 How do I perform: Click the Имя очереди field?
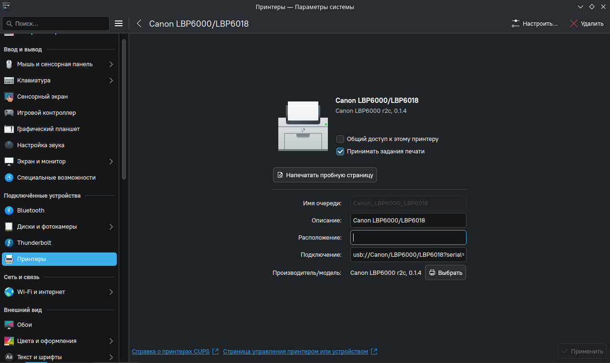[x=408, y=203]
